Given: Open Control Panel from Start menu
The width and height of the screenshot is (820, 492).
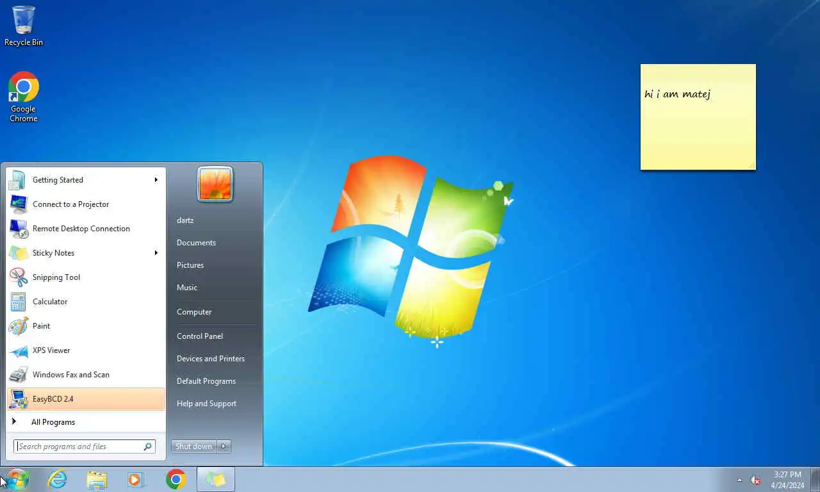Looking at the screenshot, I should point(200,336).
